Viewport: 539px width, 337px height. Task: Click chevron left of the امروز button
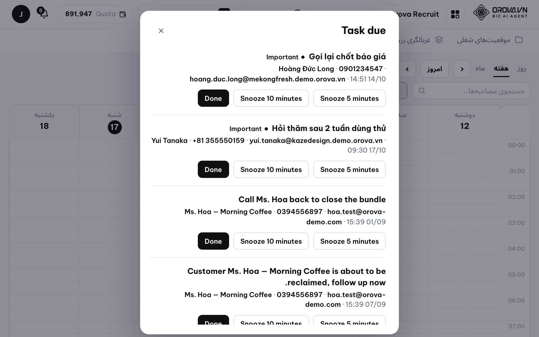(x=407, y=69)
